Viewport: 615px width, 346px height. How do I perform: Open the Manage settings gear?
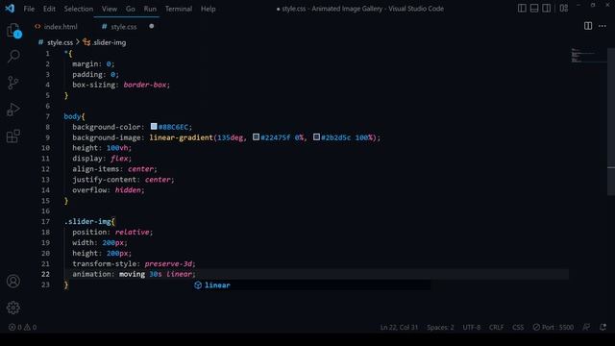pos(13,308)
